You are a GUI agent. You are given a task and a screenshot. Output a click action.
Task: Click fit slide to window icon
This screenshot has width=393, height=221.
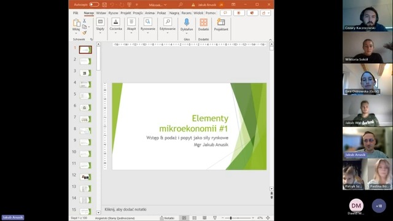coord(268,218)
